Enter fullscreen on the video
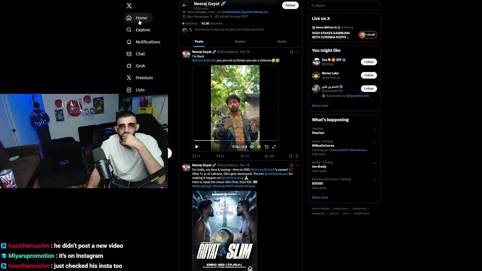The width and height of the screenshot is (482, 271). [x=274, y=147]
